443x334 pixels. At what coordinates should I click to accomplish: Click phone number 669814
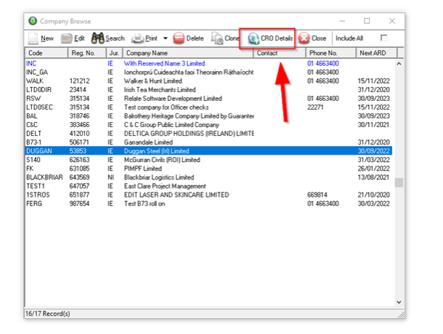pos(317,195)
